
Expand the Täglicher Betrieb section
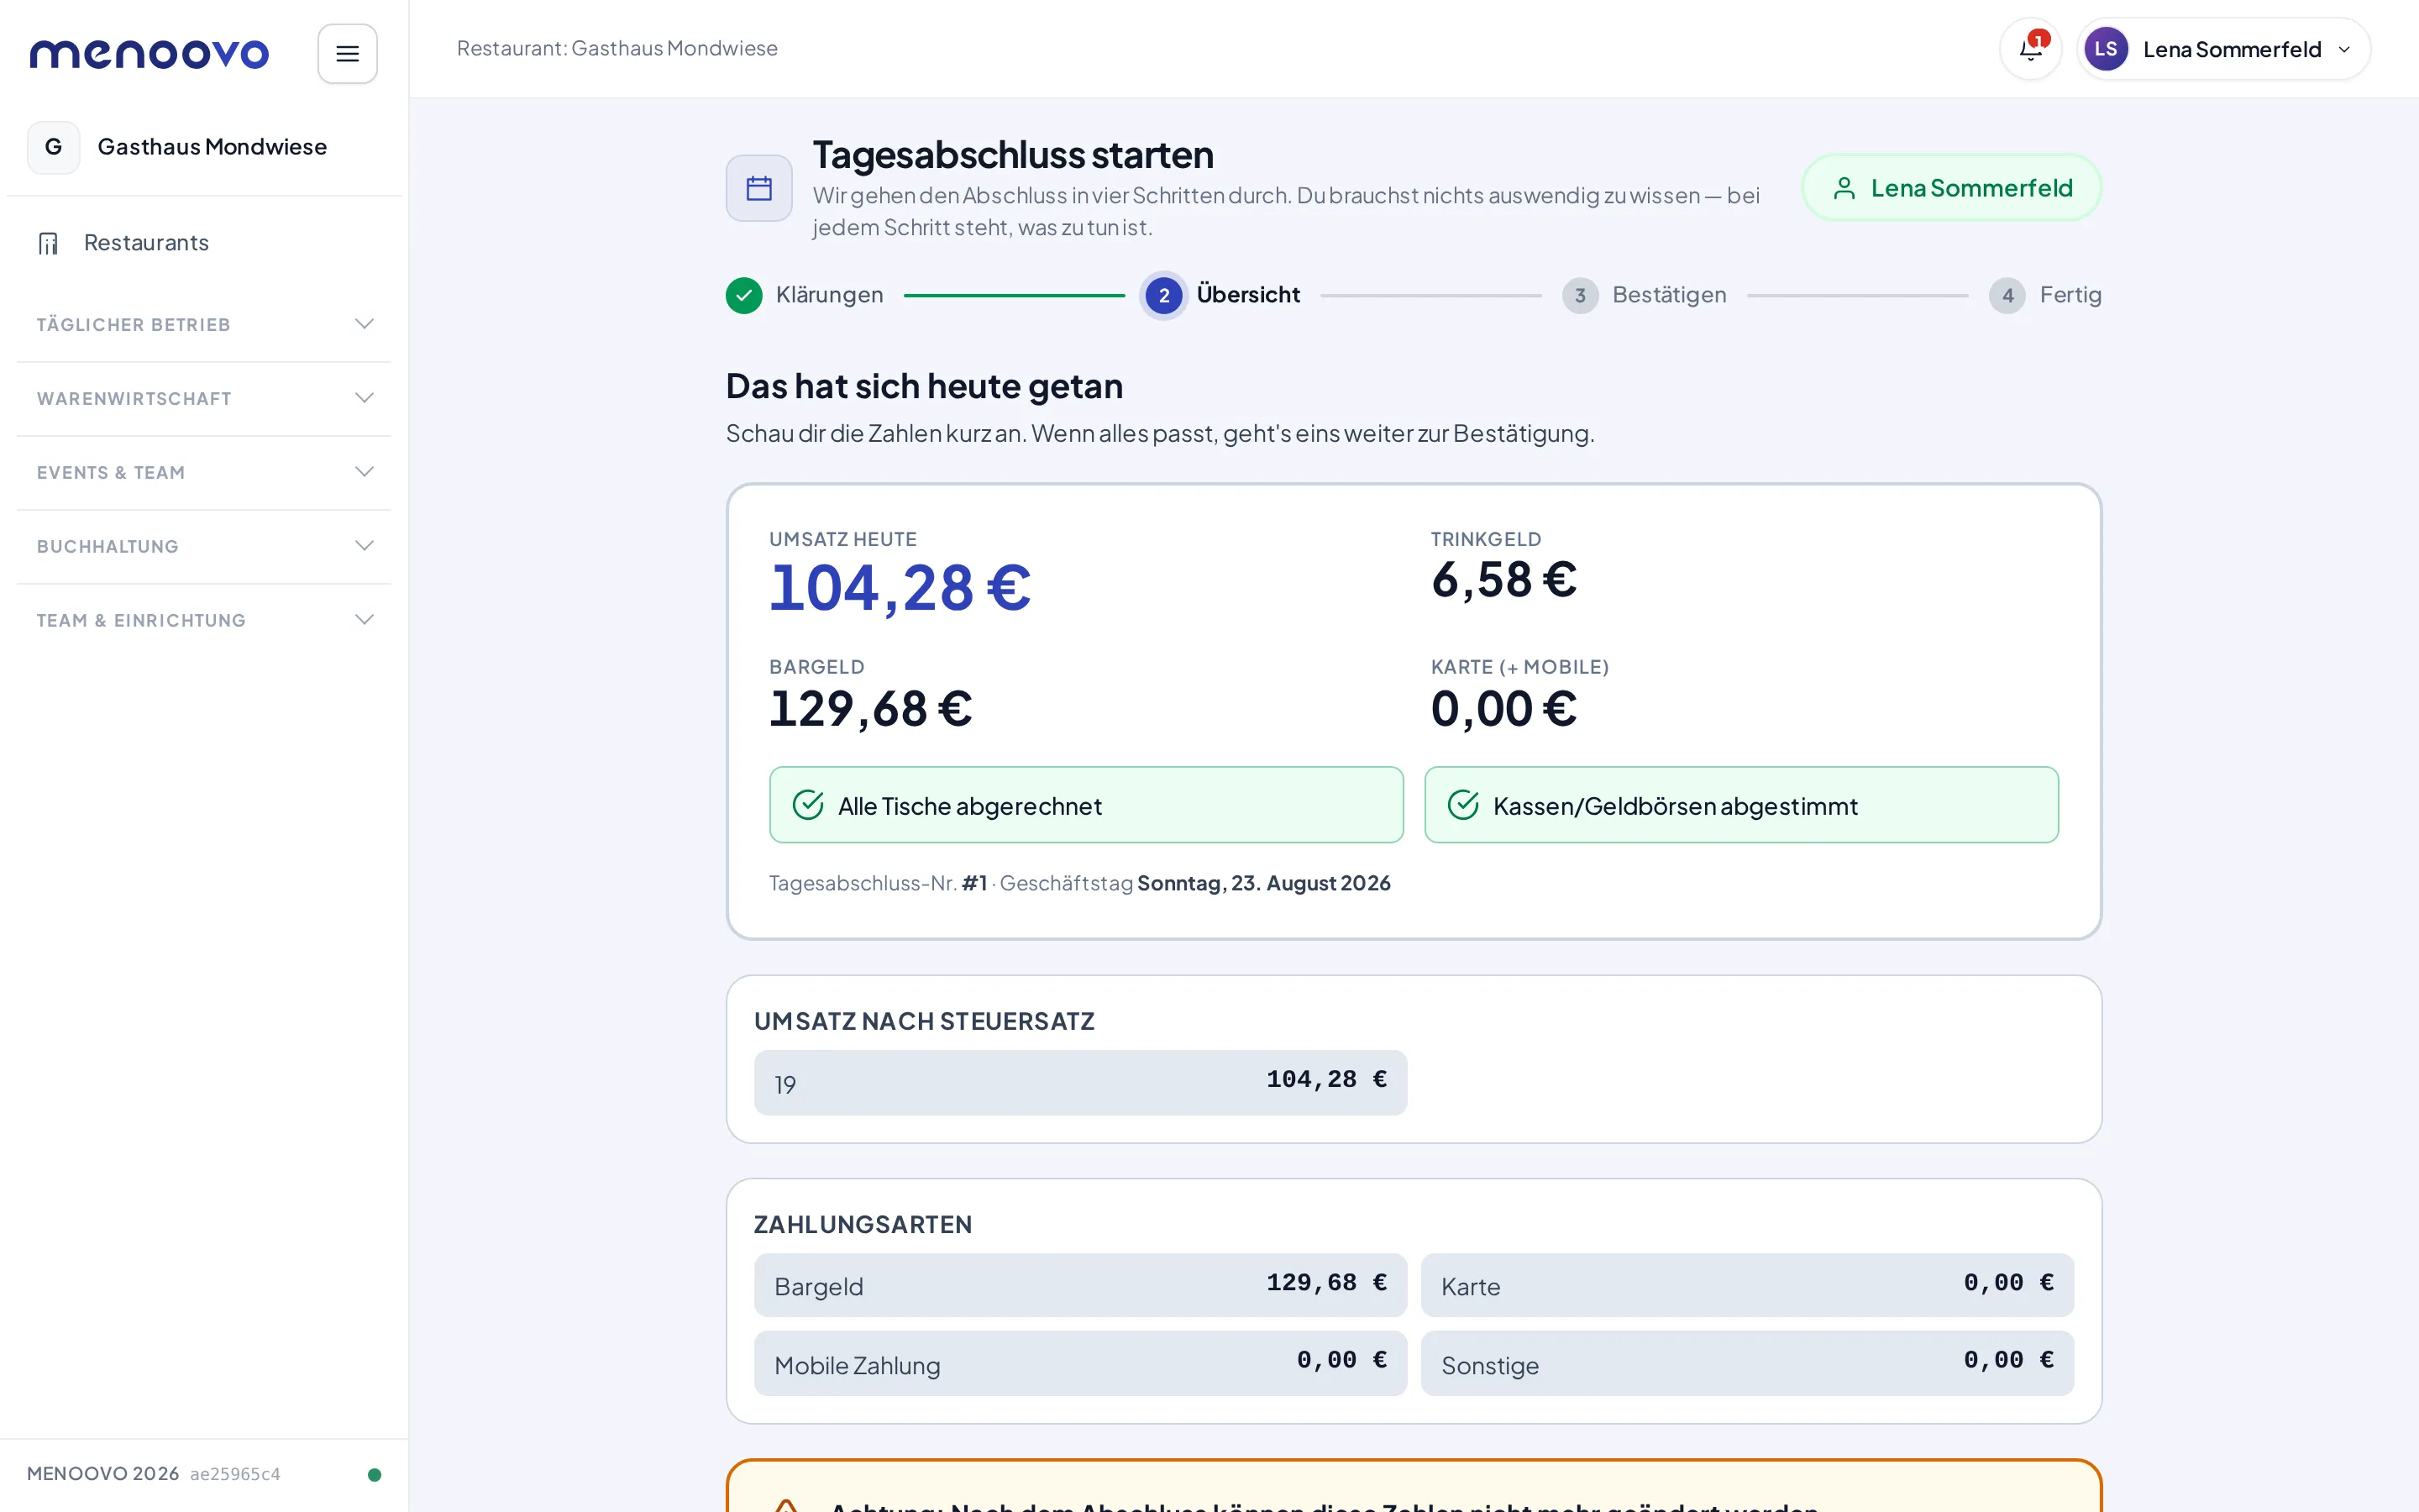pyautogui.click(x=204, y=324)
